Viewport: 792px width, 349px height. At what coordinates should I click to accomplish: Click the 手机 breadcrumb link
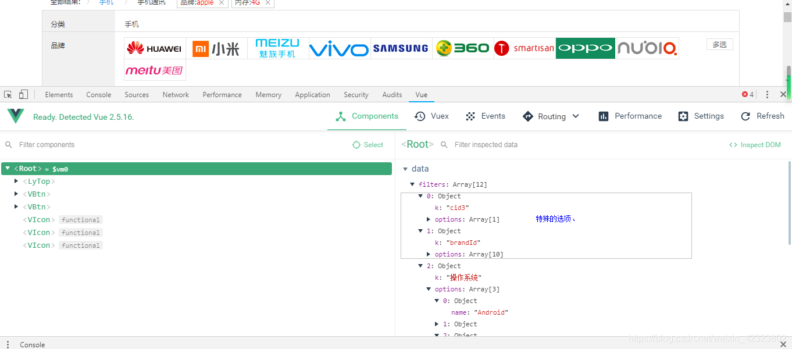(106, 2)
